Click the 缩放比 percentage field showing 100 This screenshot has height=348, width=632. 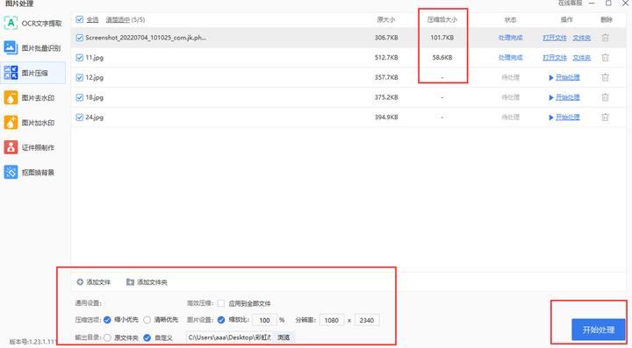(264, 320)
